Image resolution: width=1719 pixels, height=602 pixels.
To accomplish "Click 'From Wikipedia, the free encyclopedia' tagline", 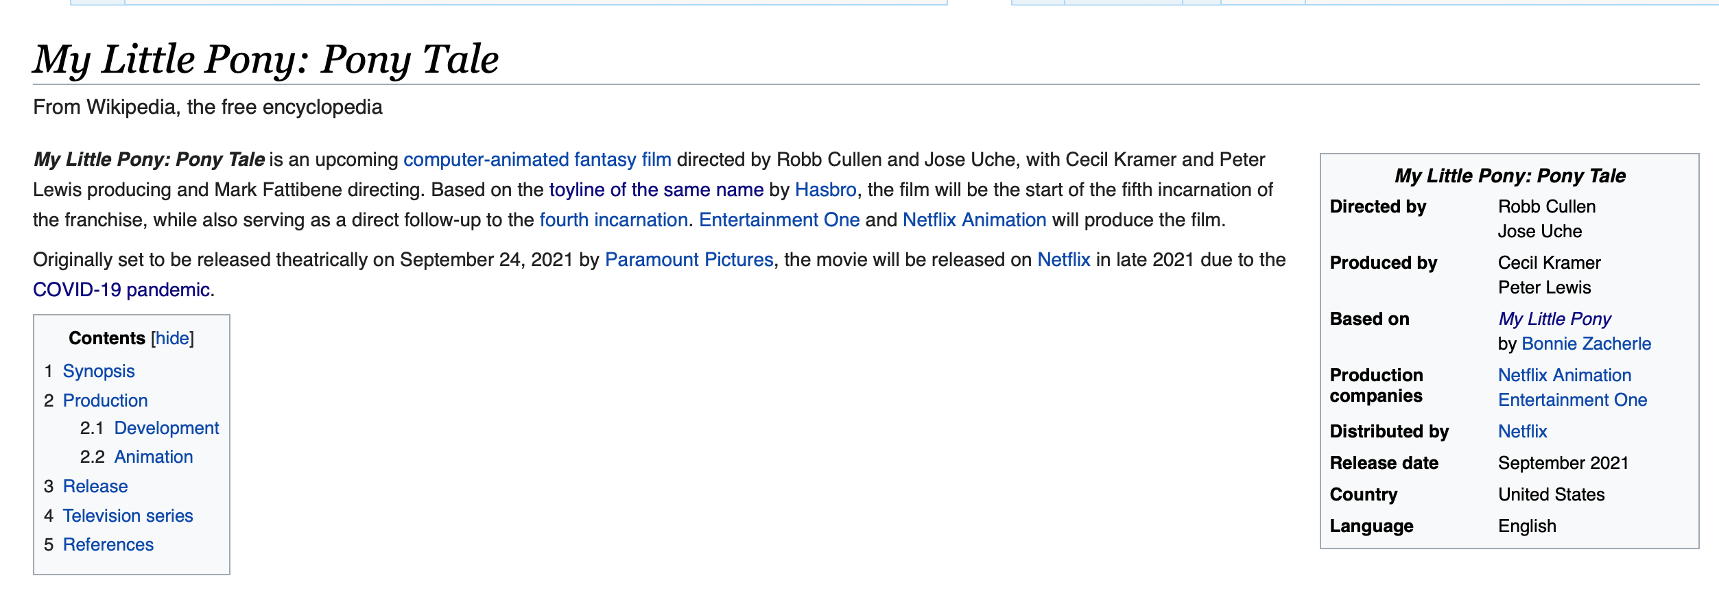I will 208,108.
